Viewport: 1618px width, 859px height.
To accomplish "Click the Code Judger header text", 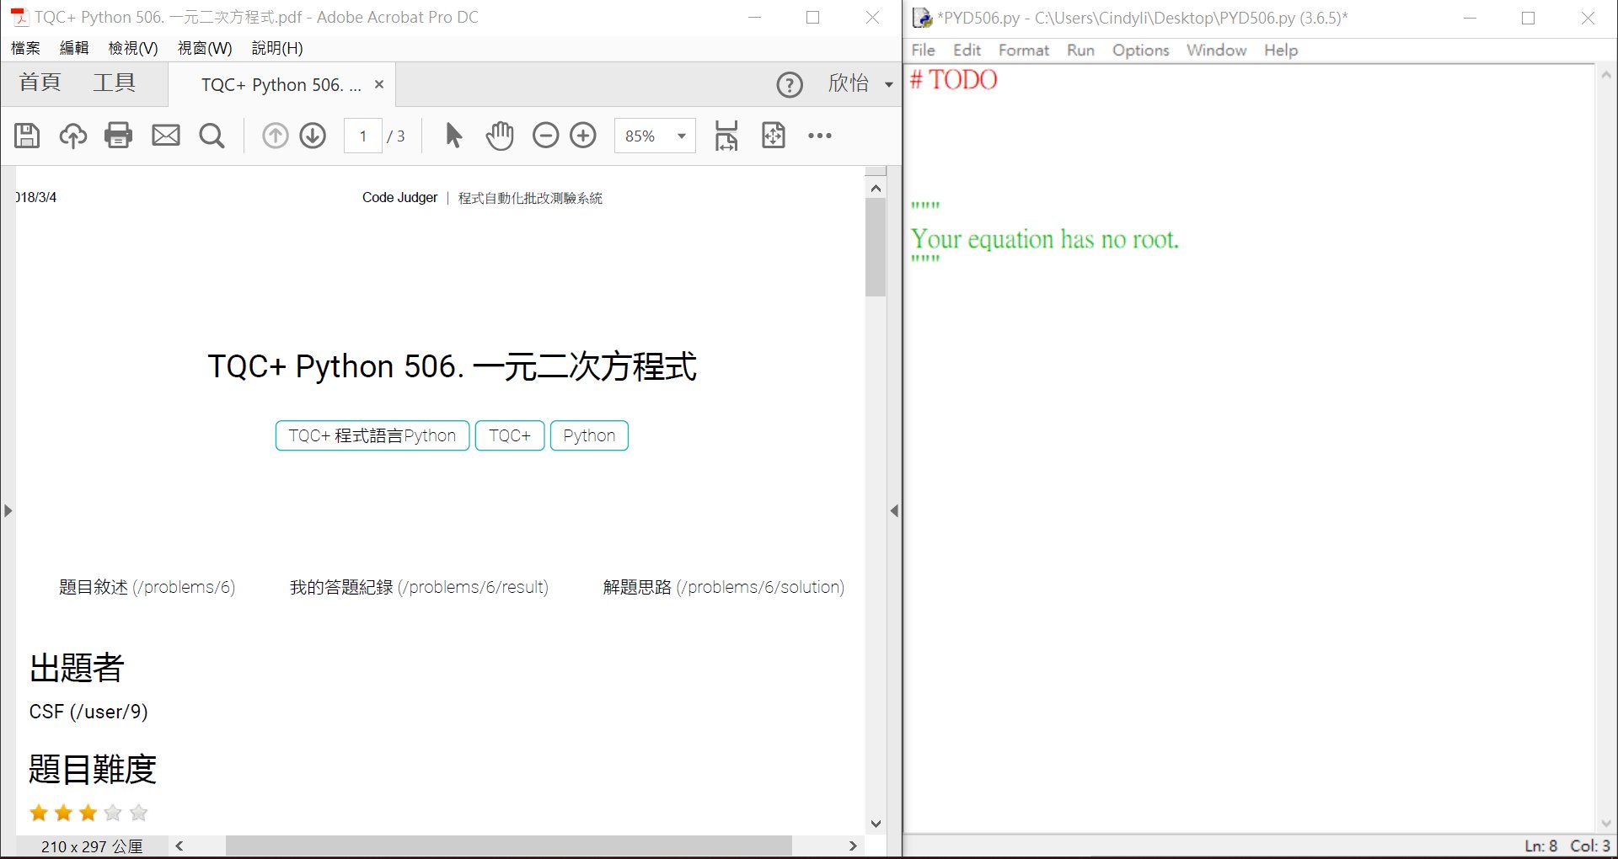I will [399, 197].
